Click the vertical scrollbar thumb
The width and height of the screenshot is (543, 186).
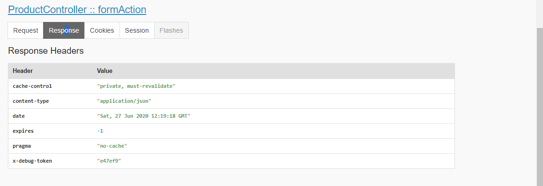coord(540,107)
